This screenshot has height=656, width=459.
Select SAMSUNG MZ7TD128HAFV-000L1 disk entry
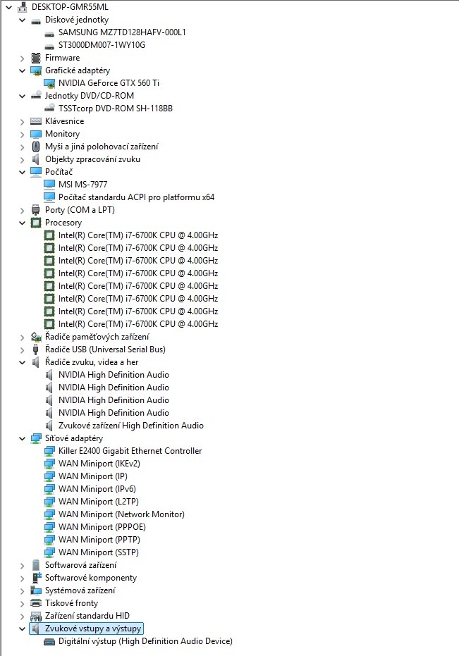pos(122,32)
